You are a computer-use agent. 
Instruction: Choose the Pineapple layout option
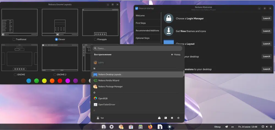coord(95,39)
